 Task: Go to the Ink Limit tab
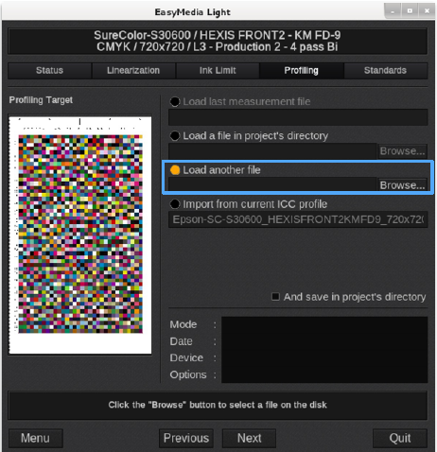pos(218,70)
